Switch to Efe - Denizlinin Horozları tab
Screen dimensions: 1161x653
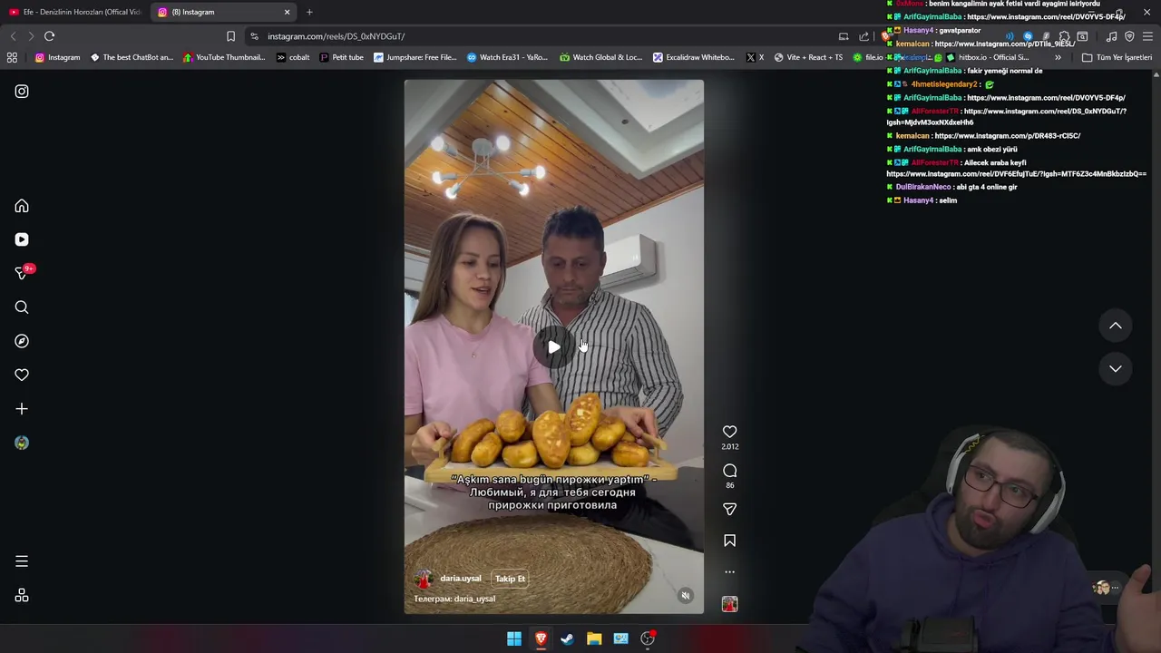tap(75, 12)
